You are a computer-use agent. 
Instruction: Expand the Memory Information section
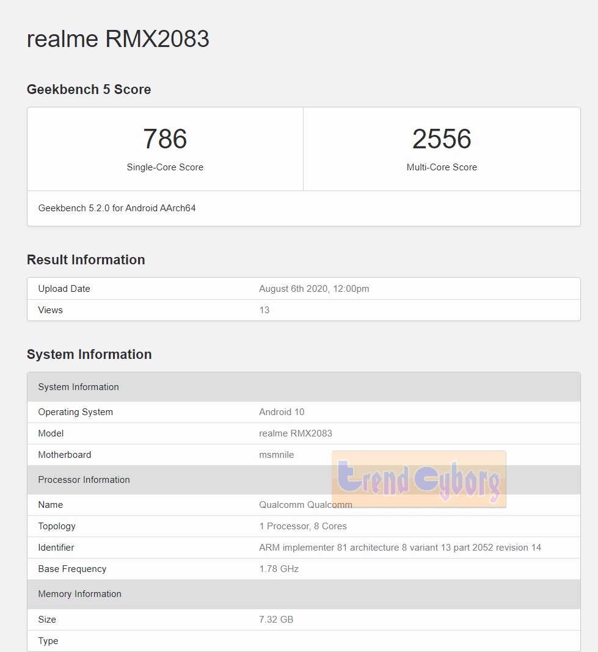79,593
